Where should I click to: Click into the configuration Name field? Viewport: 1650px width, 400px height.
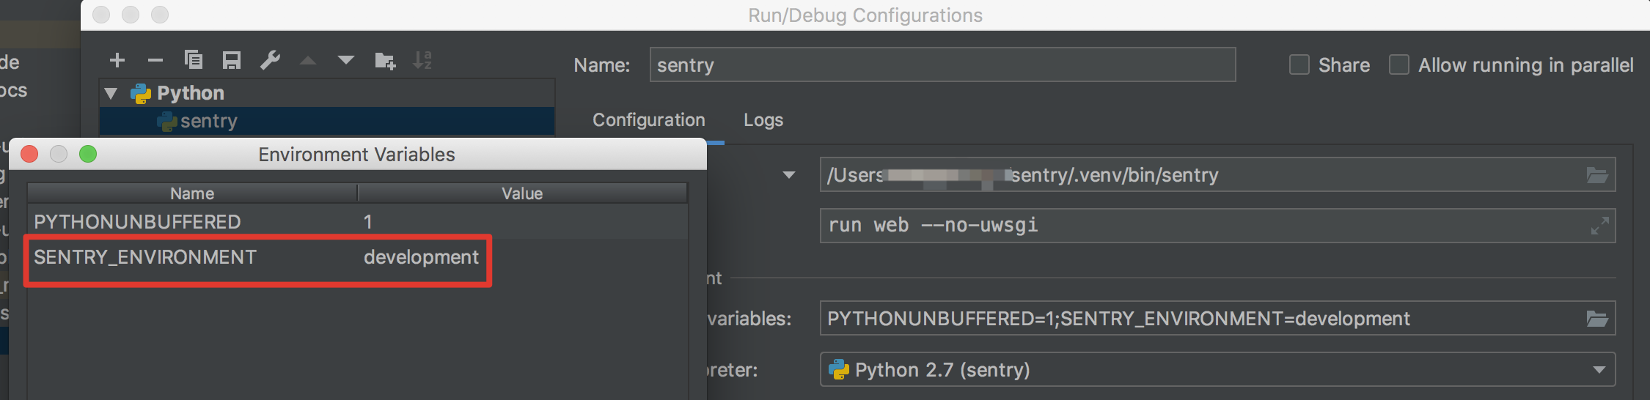click(942, 64)
